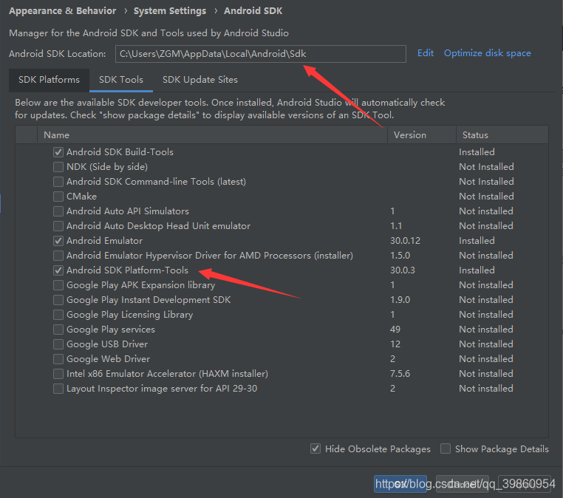Check Android Auto Desktop Head Unit emulator
This screenshot has width=563, height=498.
pos(58,226)
